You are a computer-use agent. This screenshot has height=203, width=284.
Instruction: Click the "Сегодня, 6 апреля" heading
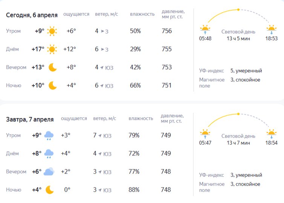[x=32, y=15]
